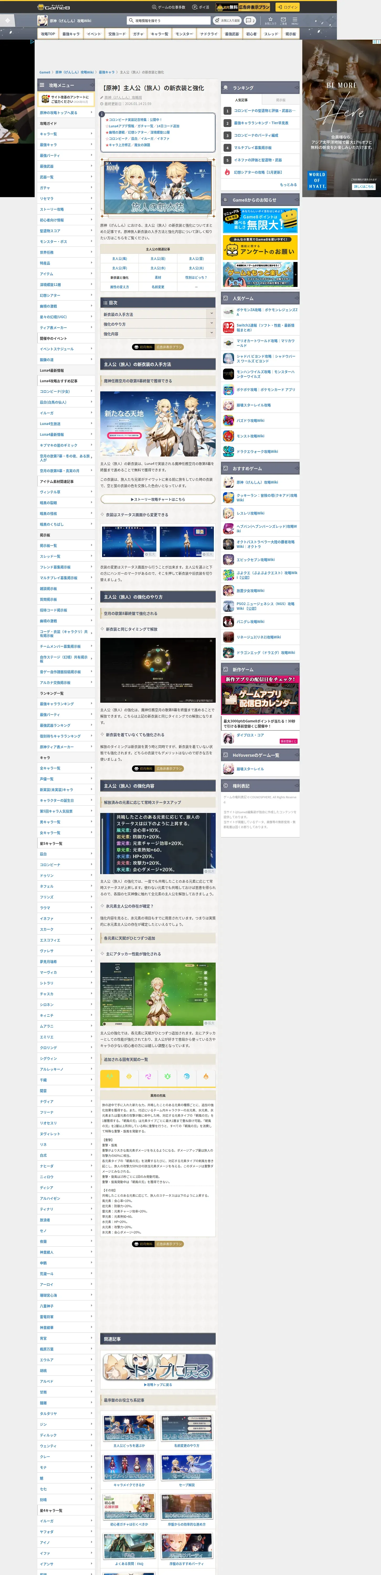Select the Geo element tab icon
Viewport: 381px width, 1575px height.
click(129, 1077)
